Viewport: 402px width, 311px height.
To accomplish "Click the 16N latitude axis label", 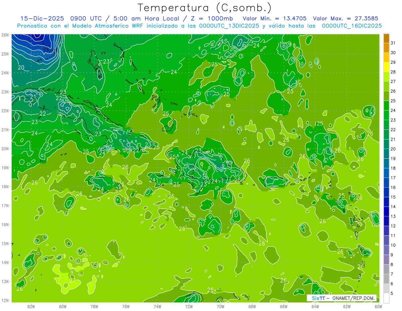I will 5,224.
